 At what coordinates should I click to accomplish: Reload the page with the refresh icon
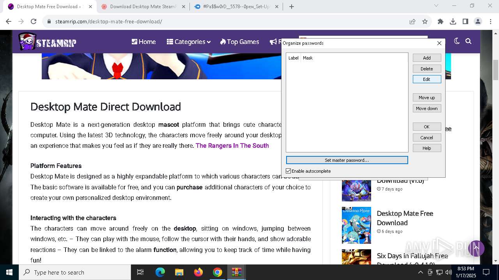pos(34,22)
